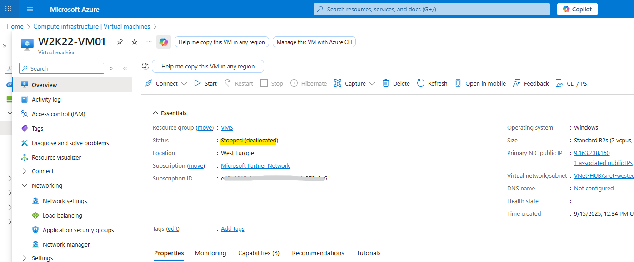This screenshot has height=262, width=634.
Task: Open the VM in mobile
Action: [x=480, y=83]
